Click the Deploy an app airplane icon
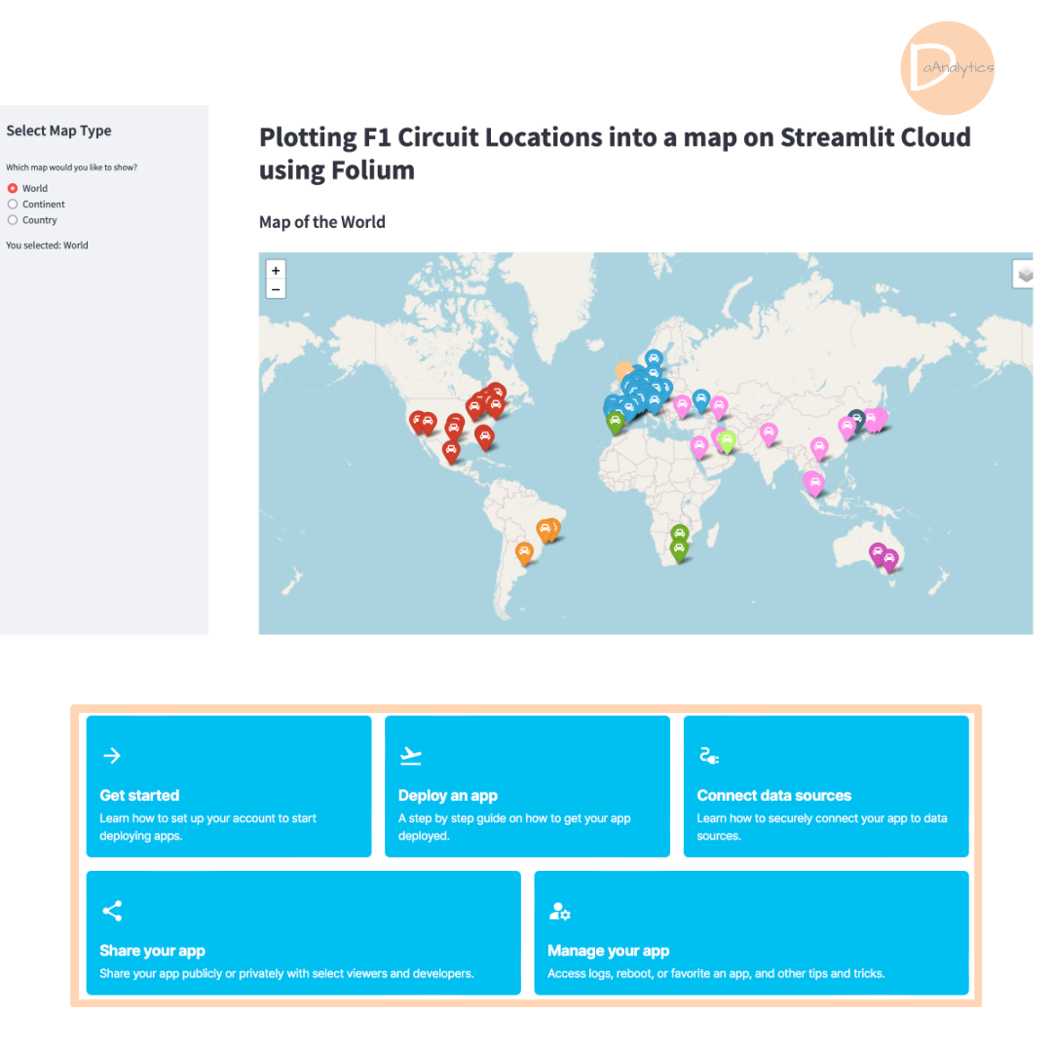Screen dimensions: 1052x1052 click(x=410, y=755)
